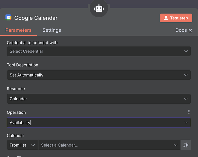
Task: Click the Resource field label
Action: pos(16,89)
